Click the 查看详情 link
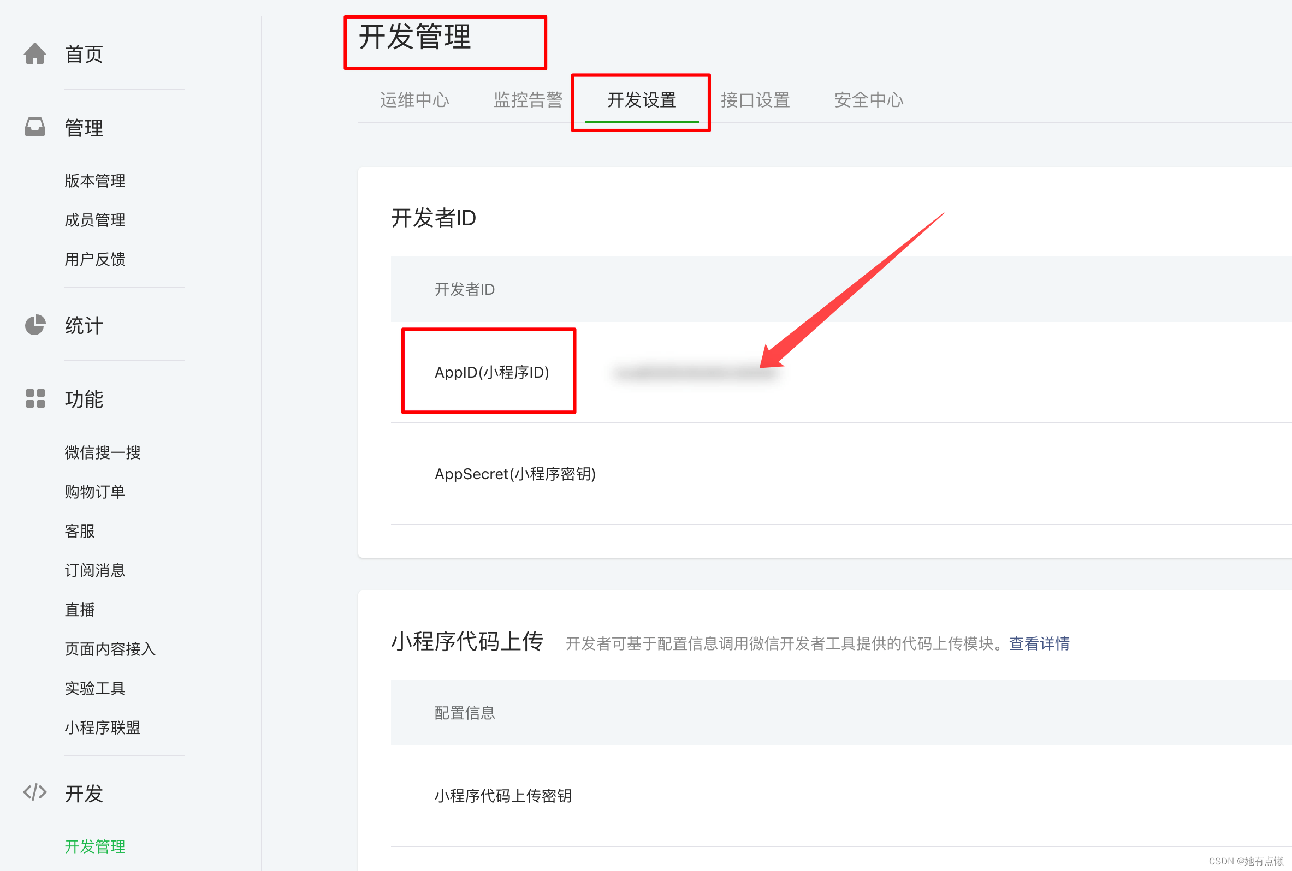The height and width of the screenshot is (871, 1292). point(1039,643)
